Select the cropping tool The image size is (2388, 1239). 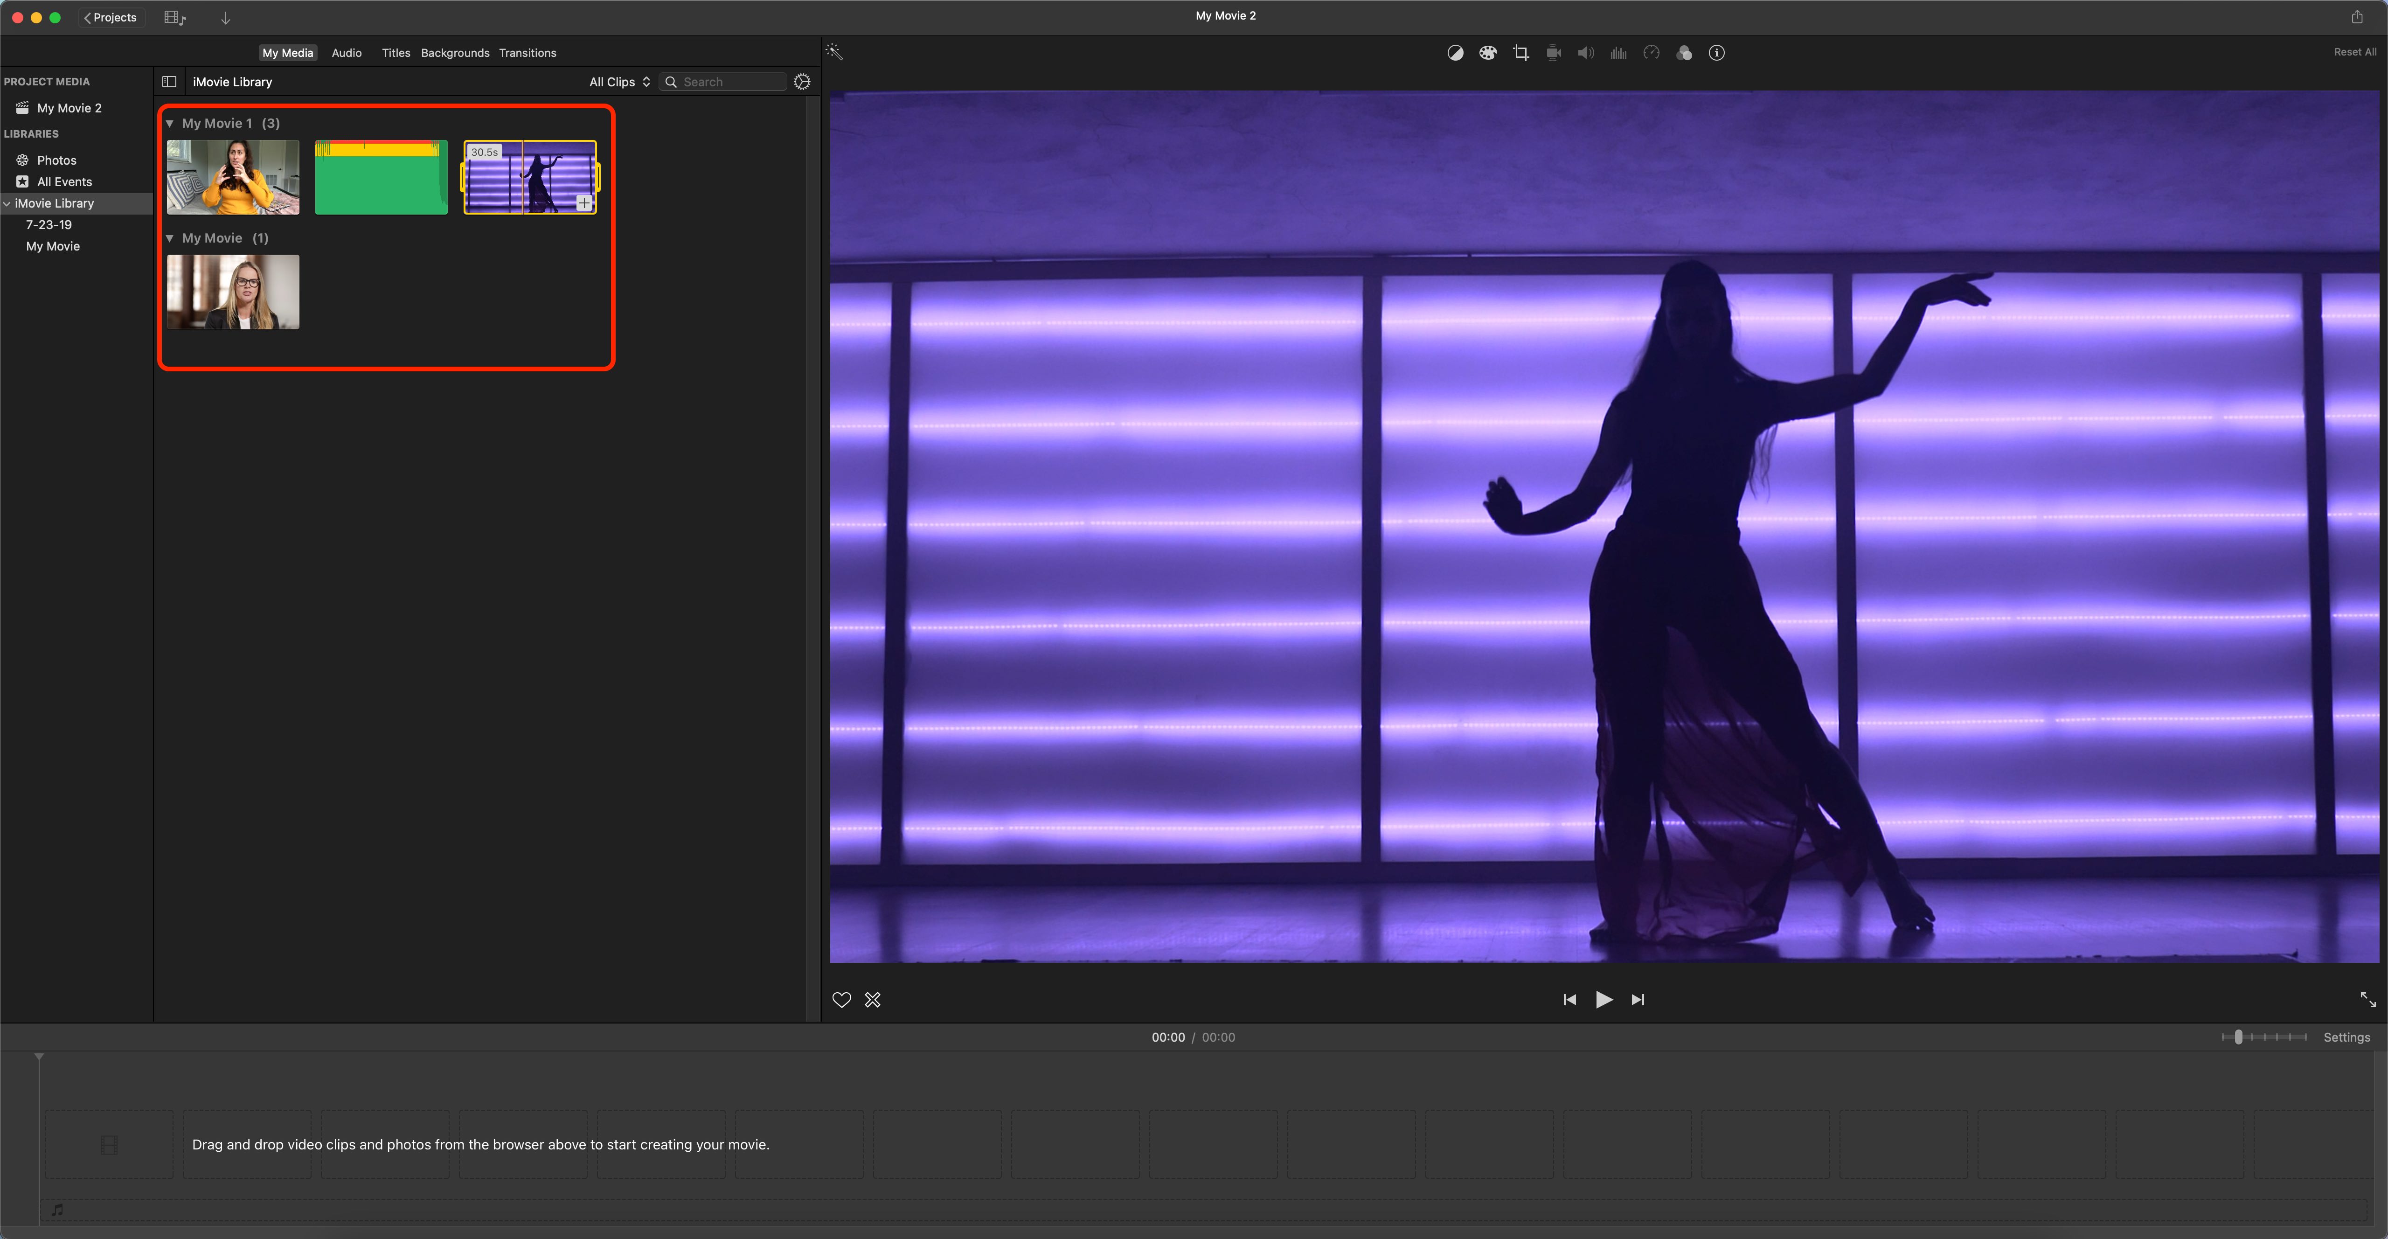pos(1521,53)
